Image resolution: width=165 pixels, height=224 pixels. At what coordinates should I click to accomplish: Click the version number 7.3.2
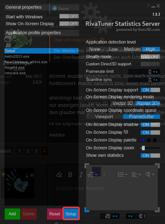coord(156,15)
